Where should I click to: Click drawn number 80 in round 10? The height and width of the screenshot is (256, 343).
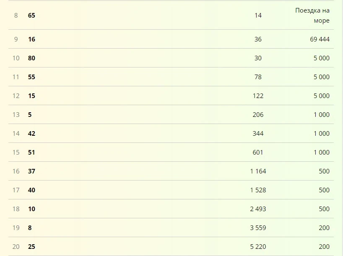(31, 58)
